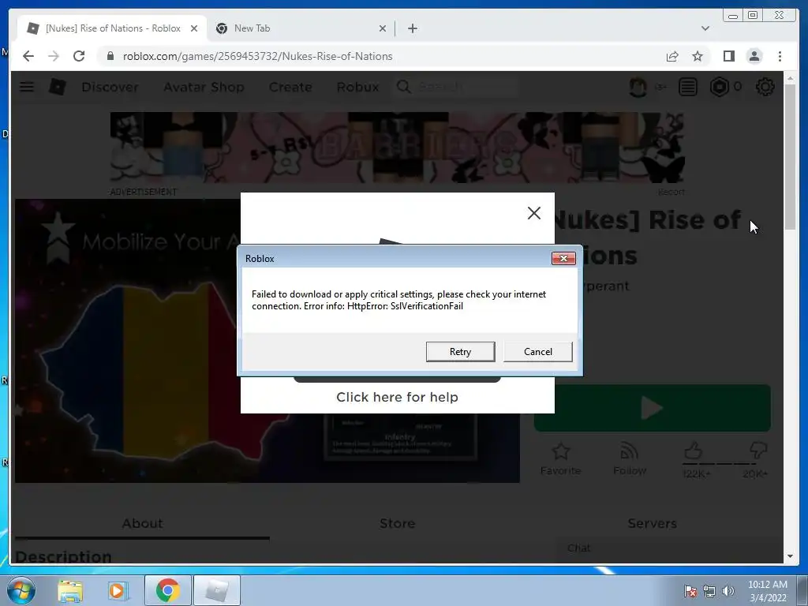The image size is (808, 606).
Task: Open the Roblox user avatar profile icon
Action: point(638,87)
